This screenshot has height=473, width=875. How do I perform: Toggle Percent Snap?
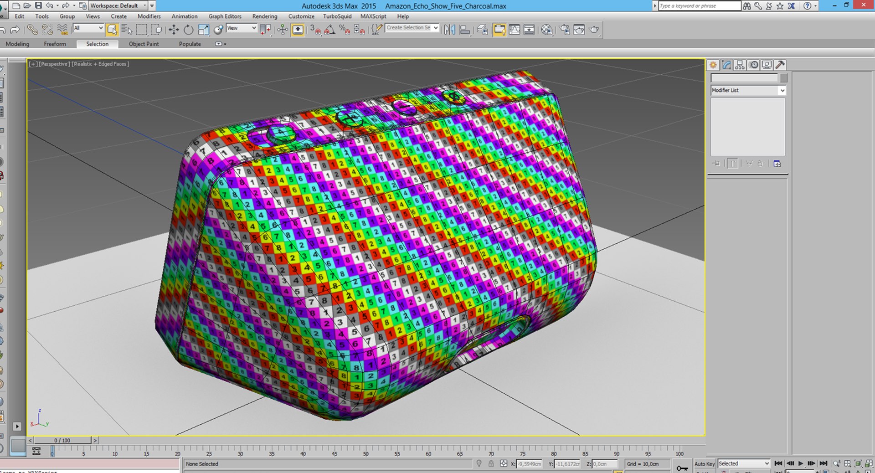pos(345,30)
